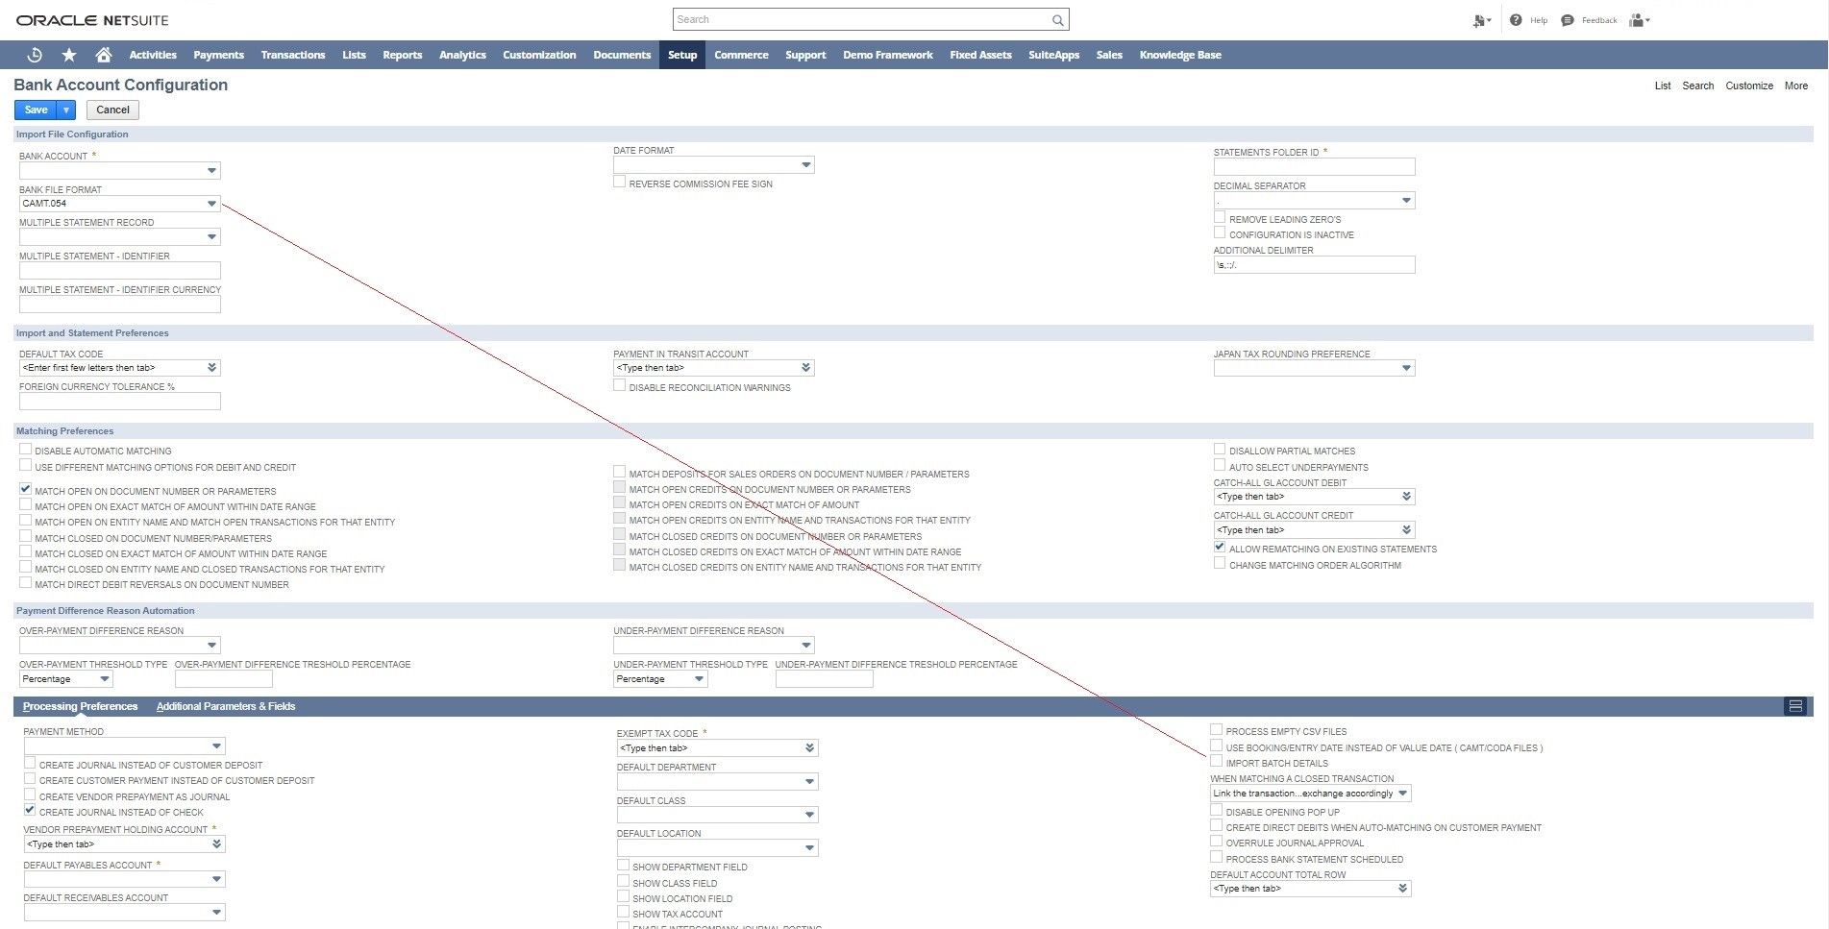This screenshot has height=929, width=1829.
Task: Click the Oracle NetSuite logo
Action: click(92, 20)
